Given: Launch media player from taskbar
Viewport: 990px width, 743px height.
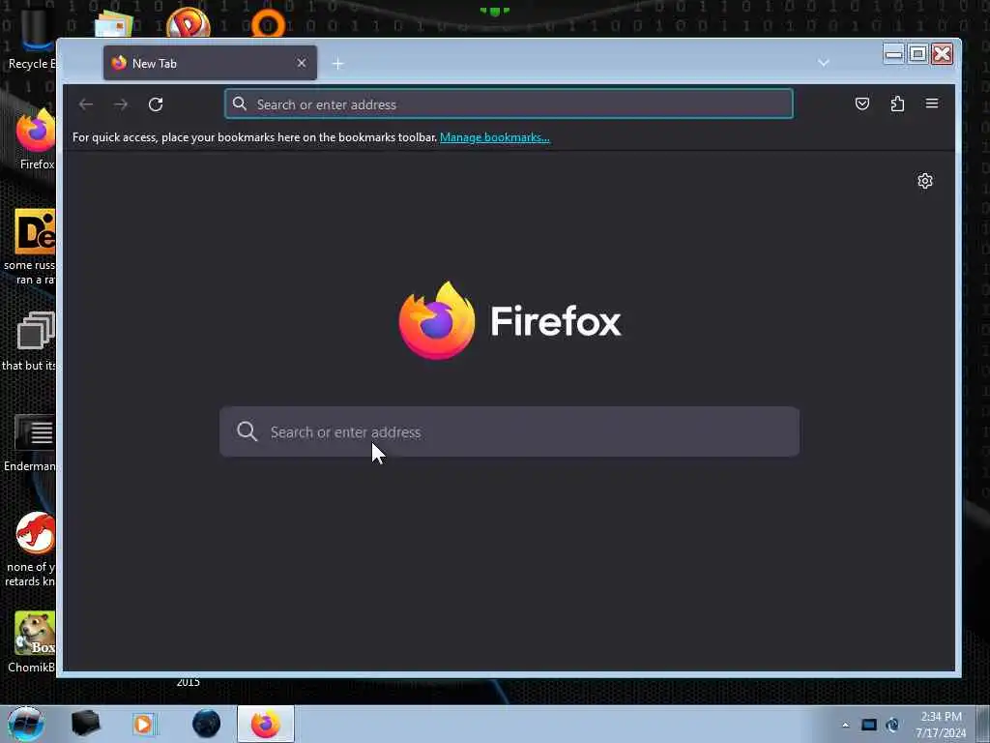Looking at the screenshot, I should click(x=144, y=724).
